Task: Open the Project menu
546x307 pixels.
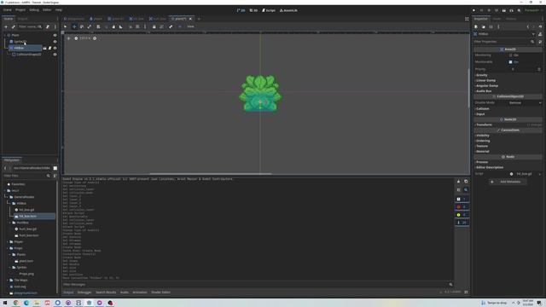Action: coord(20,10)
